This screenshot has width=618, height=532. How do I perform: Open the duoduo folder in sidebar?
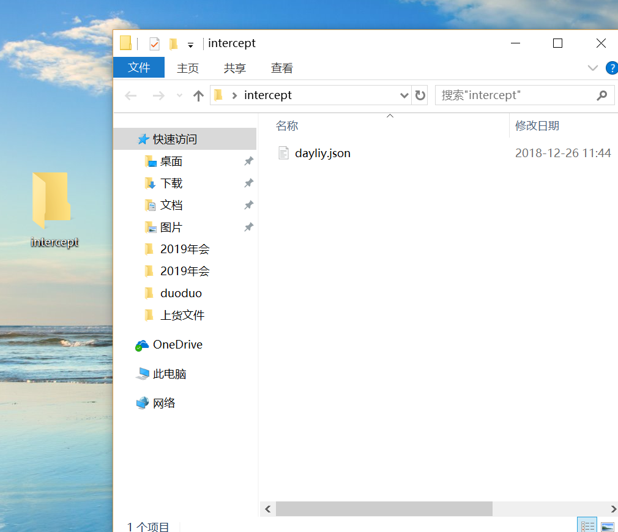pyautogui.click(x=181, y=293)
